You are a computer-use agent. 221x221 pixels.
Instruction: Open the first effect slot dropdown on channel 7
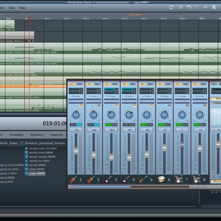pyautogui.click(x=187, y=89)
